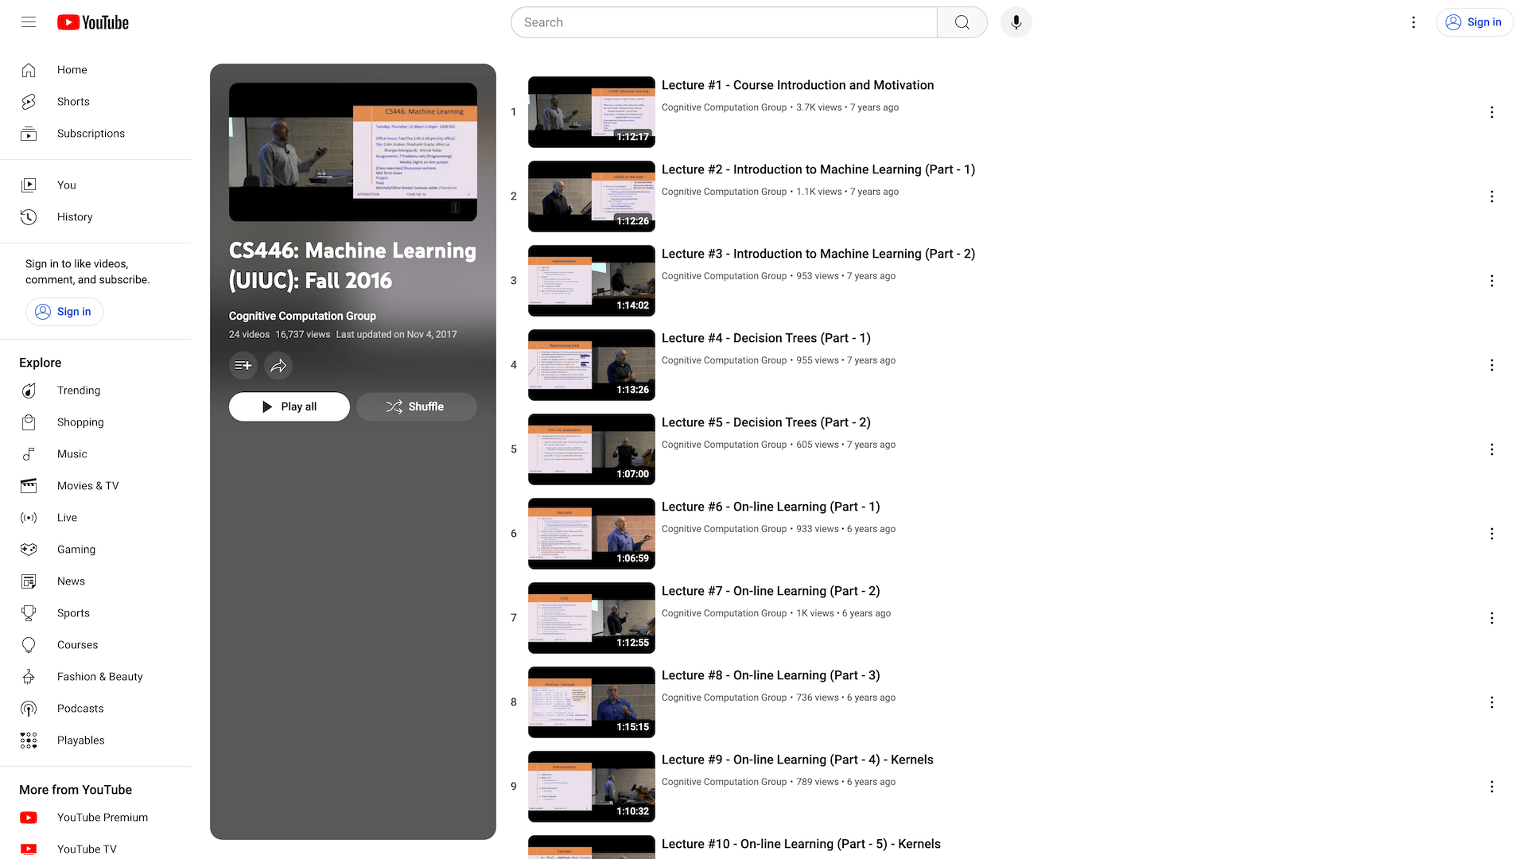Open the action menu for Lecture #7

coord(1492,618)
